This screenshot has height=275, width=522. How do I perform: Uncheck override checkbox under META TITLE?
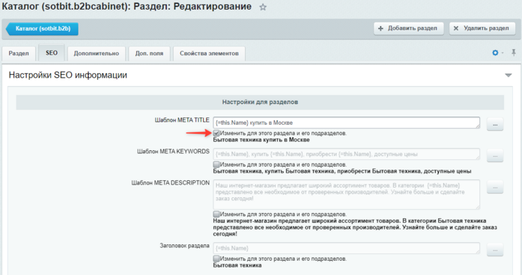click(x=216, y=133)
